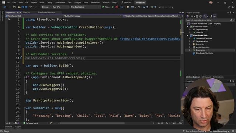
Task: Click the Navigate Backward circle icon
Action: 4,7
